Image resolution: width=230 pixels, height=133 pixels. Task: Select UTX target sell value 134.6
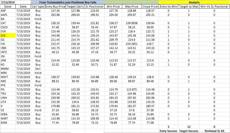click(75, 102)
